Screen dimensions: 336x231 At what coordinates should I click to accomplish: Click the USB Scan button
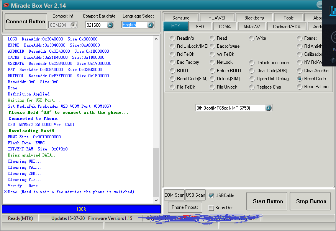(195, 195)
